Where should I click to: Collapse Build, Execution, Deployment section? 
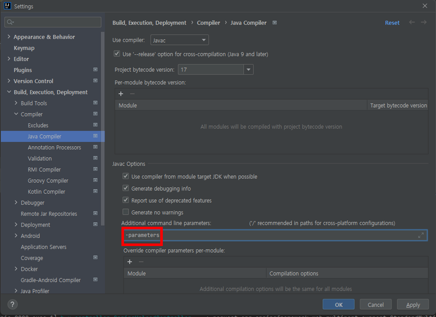tap(9, 92)
